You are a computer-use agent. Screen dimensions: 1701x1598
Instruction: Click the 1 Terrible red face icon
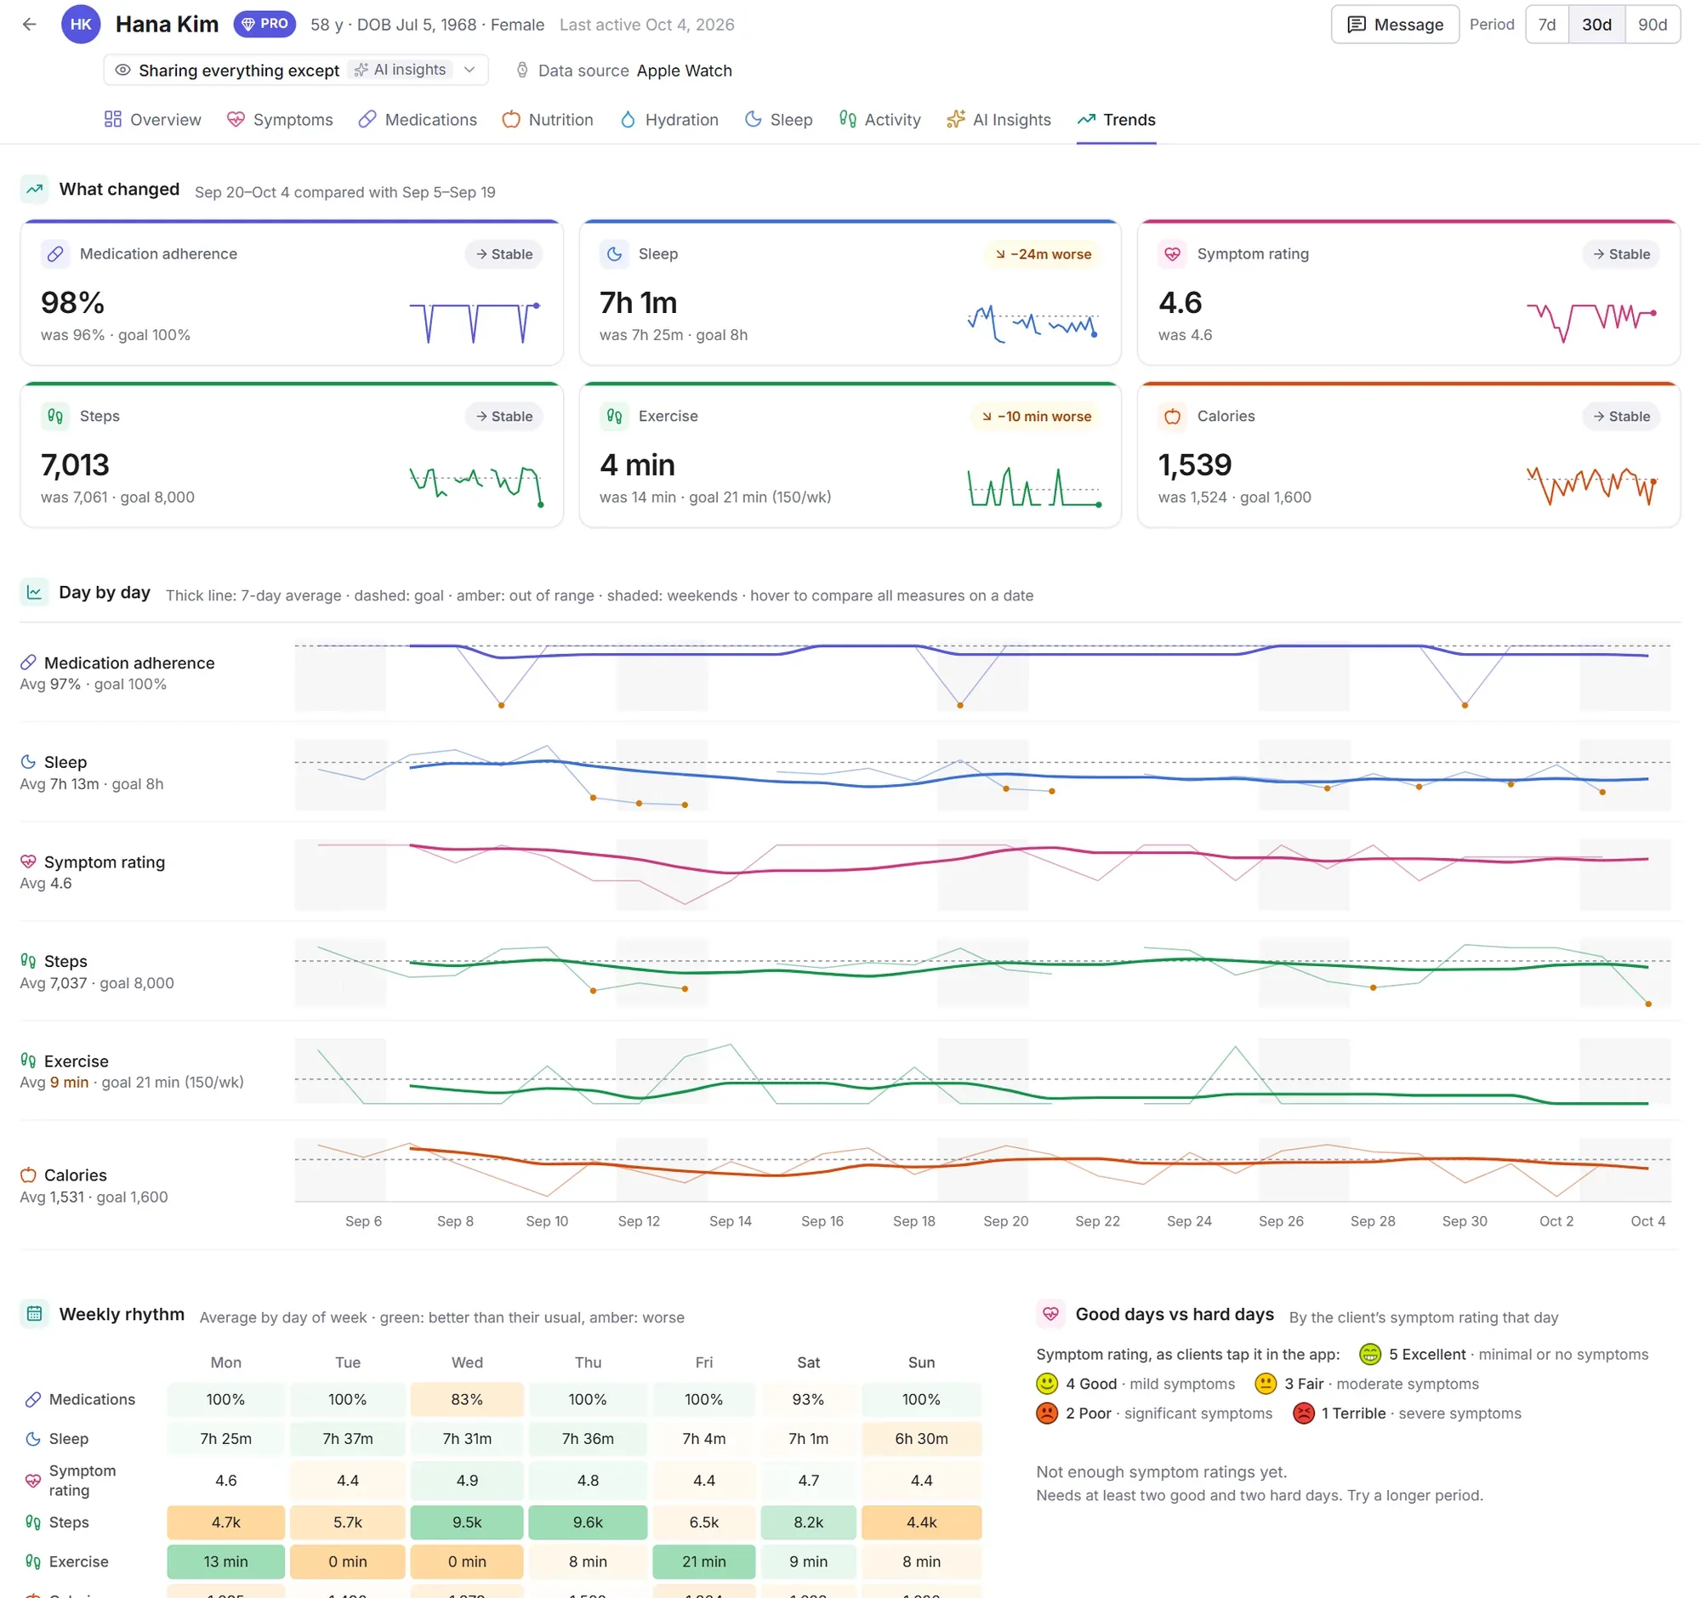coord(1303,1413)
